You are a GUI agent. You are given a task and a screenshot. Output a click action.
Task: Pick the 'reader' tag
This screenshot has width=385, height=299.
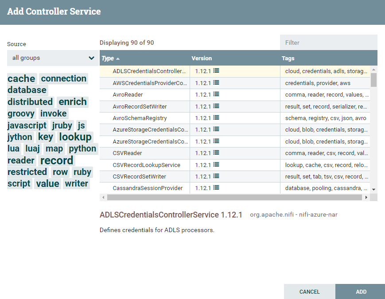(21, 160)
